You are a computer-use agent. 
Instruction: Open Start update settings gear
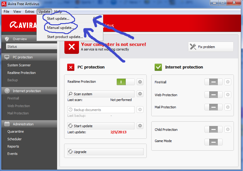[x=140, y=126]
